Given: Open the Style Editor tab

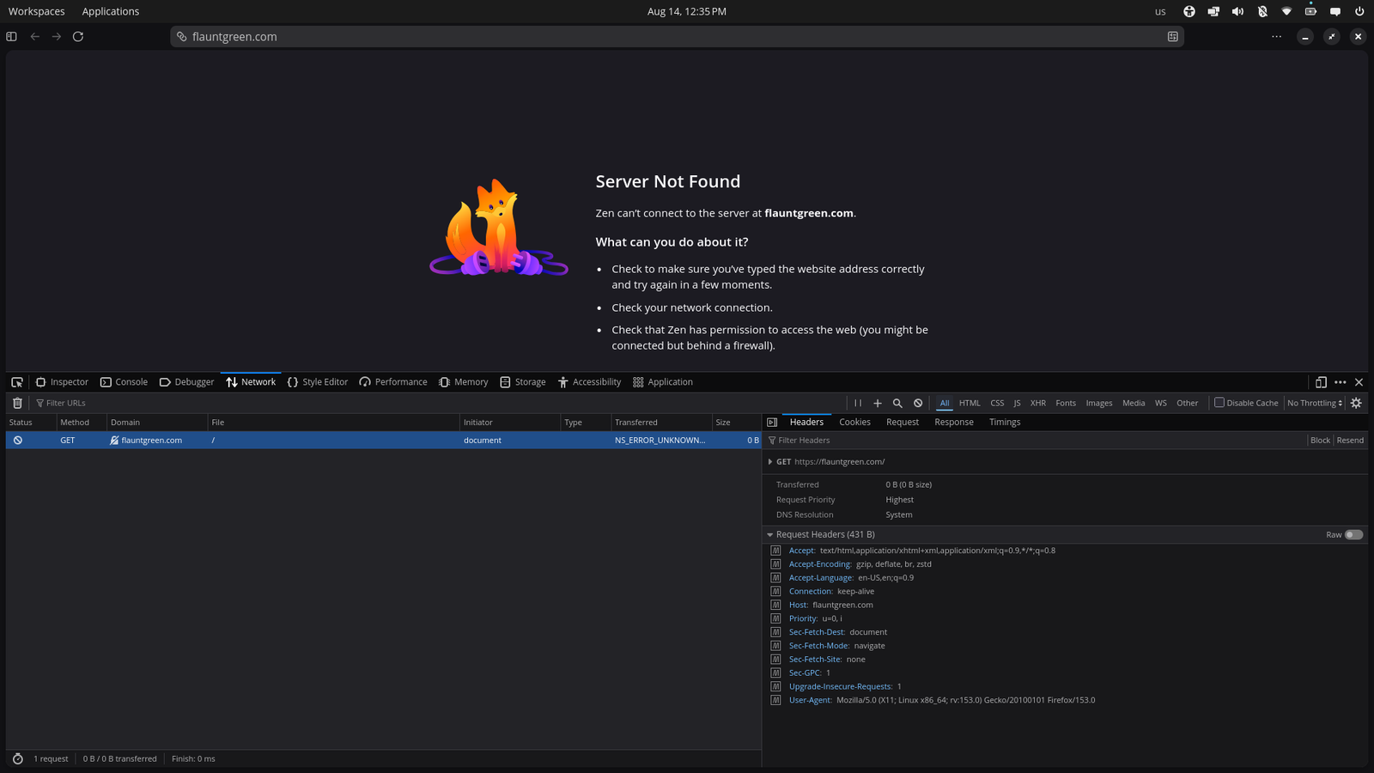Looking at the screenshot, I should [318, 382].
